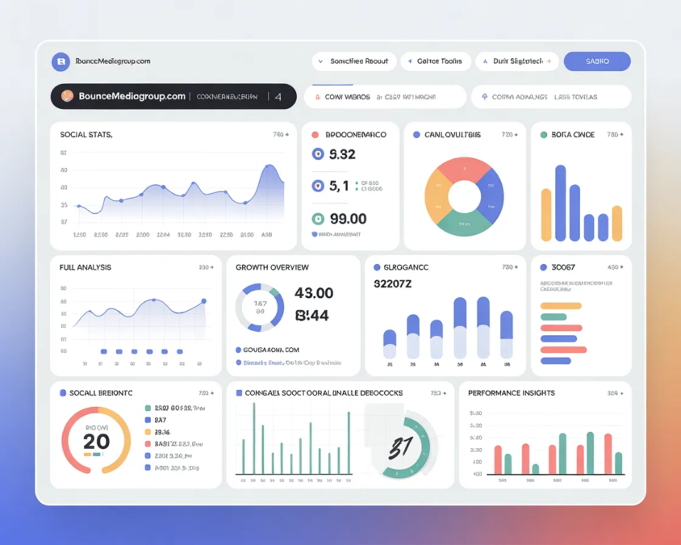The width and height of the screenshot is (681, 545).
Task: Click the ring icon beside the 5,1 value
Action: tap(318, 187)
